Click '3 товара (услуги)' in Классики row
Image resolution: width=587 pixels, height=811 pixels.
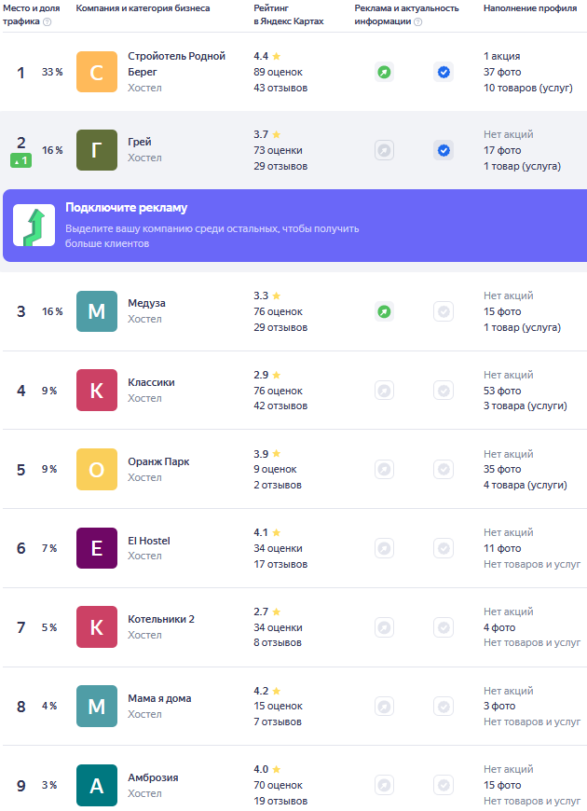pyautogui.click(x=525, y=406)
